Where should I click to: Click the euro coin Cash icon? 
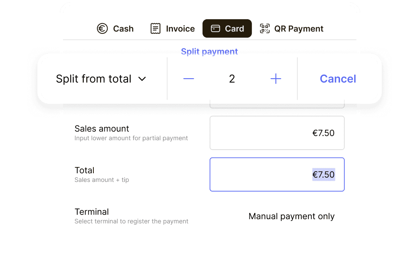[102, 29]
